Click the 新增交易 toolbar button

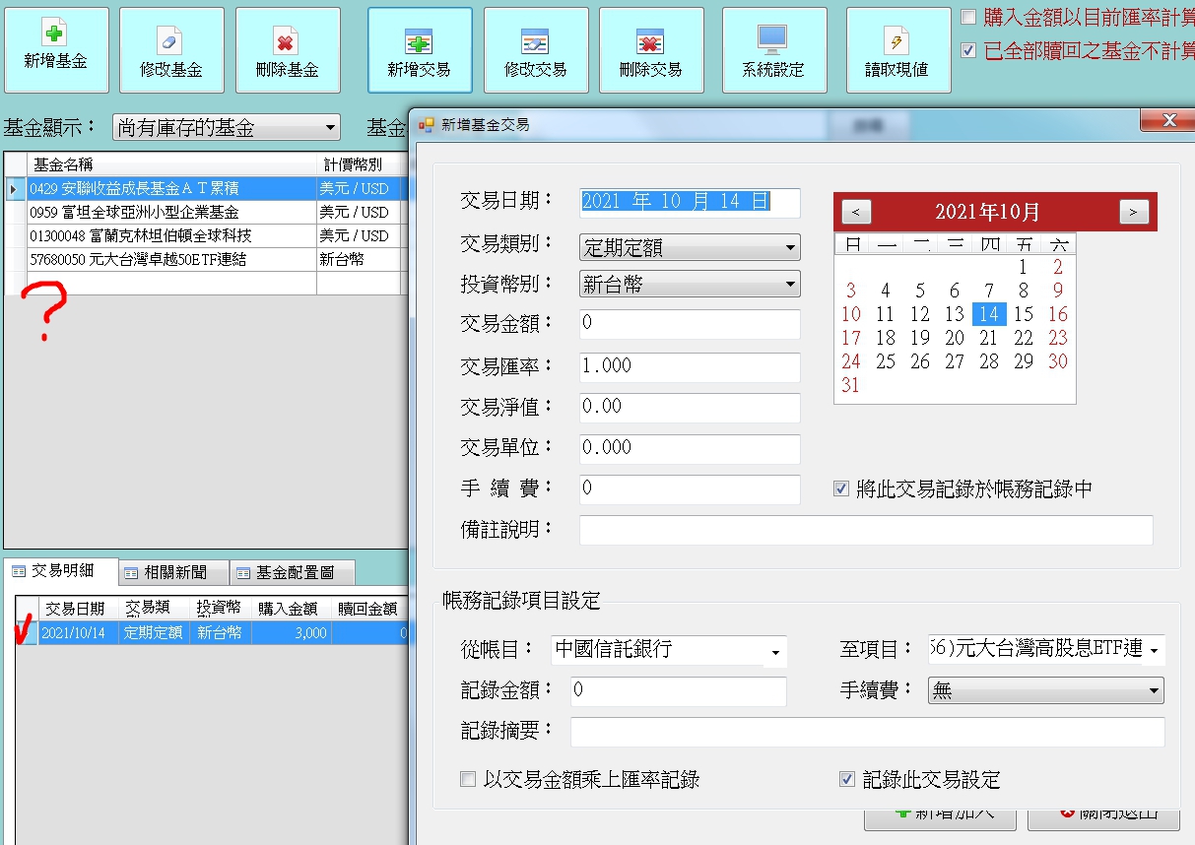coord(420,50)
